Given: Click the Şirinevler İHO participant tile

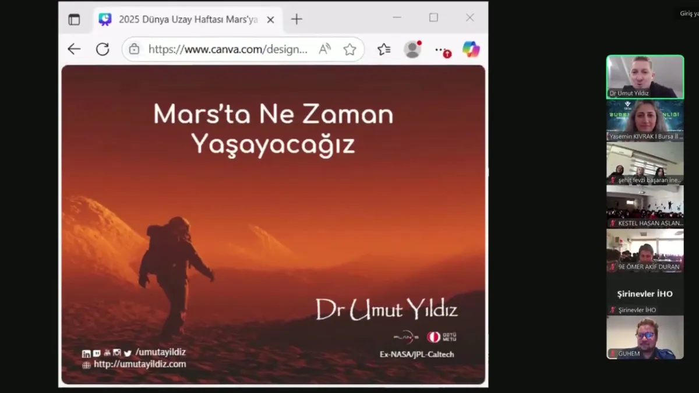Looking at the screenshot, I should (x=645, y=294).
